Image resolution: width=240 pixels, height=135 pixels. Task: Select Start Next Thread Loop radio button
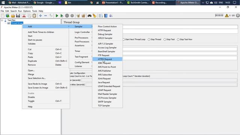123,39
